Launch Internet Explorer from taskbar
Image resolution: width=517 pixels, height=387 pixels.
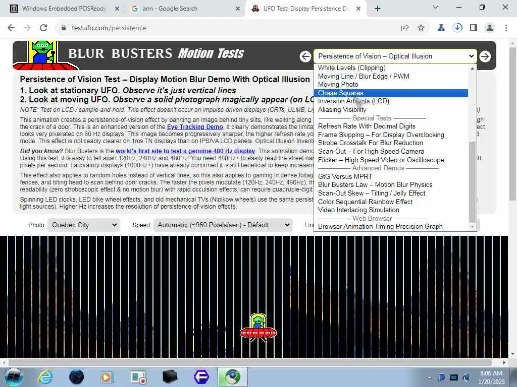tap(45, 377)
